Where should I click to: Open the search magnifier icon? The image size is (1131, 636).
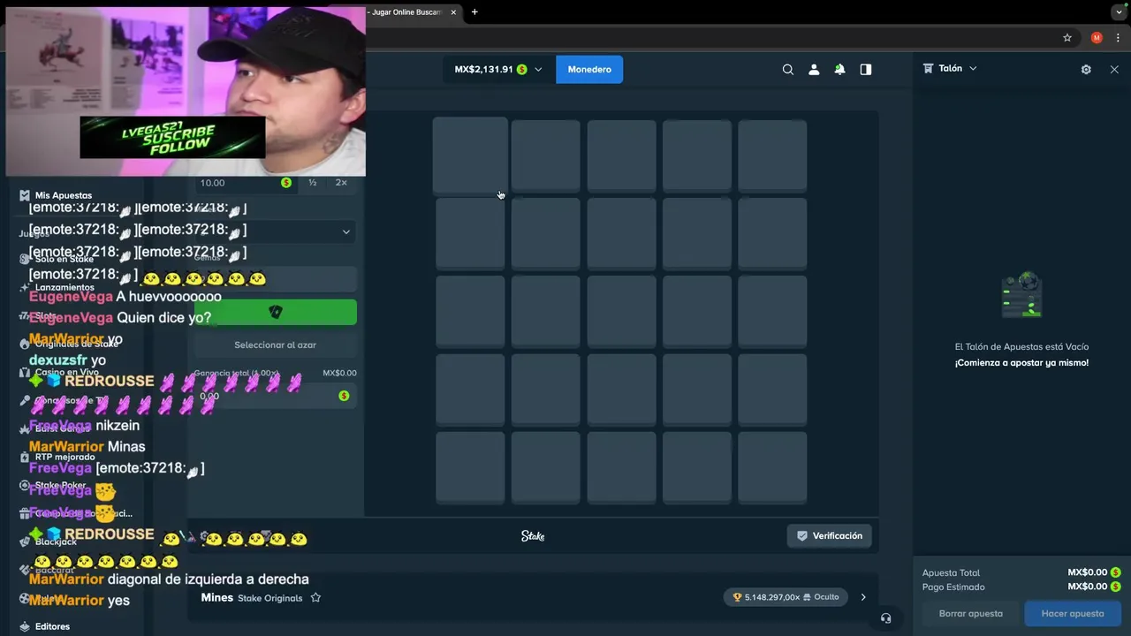tap(788, 70)
